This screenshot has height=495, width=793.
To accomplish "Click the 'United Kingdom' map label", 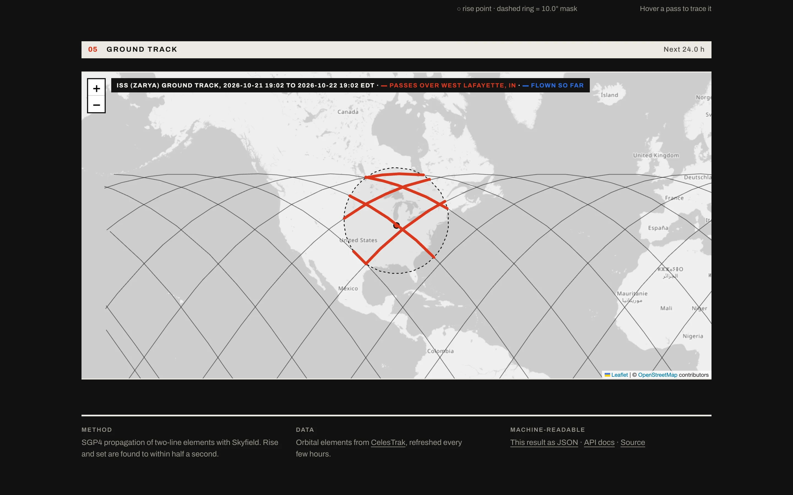I will [656, 155].
